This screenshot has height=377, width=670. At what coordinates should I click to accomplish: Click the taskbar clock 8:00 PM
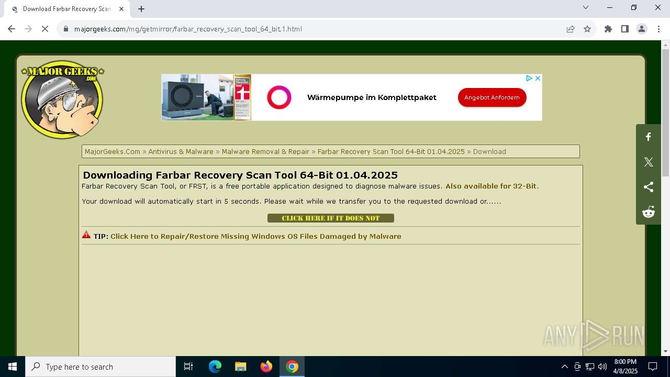[x=625, y=367]
